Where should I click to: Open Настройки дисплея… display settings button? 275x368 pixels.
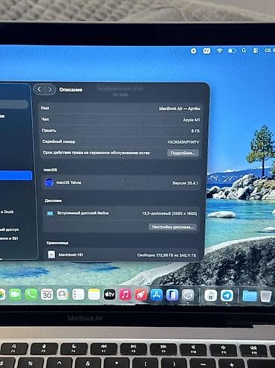[172, 227]
